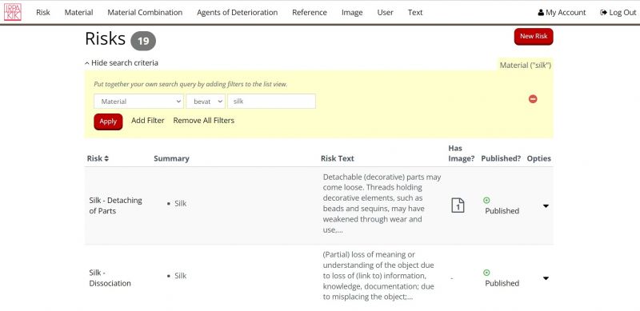Open the bevat operator dropdown
This screenshot has width=640, height=311.
pos(206,102)
